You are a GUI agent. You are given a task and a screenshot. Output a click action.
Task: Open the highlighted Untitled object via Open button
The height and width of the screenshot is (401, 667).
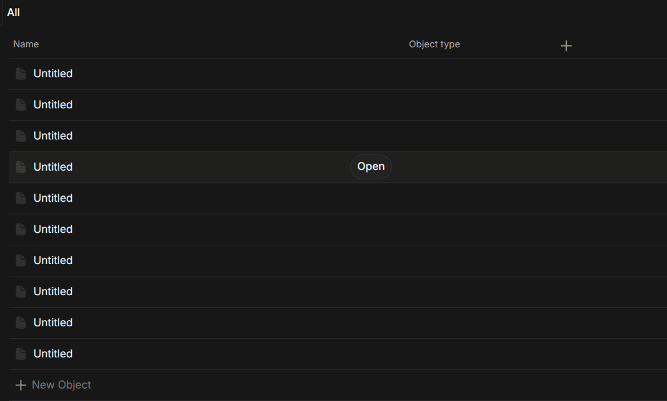coord(371,166)
